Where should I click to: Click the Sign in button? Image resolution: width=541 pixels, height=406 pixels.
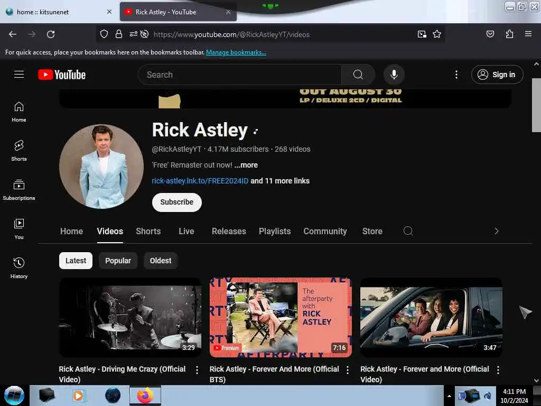point(497,75)
